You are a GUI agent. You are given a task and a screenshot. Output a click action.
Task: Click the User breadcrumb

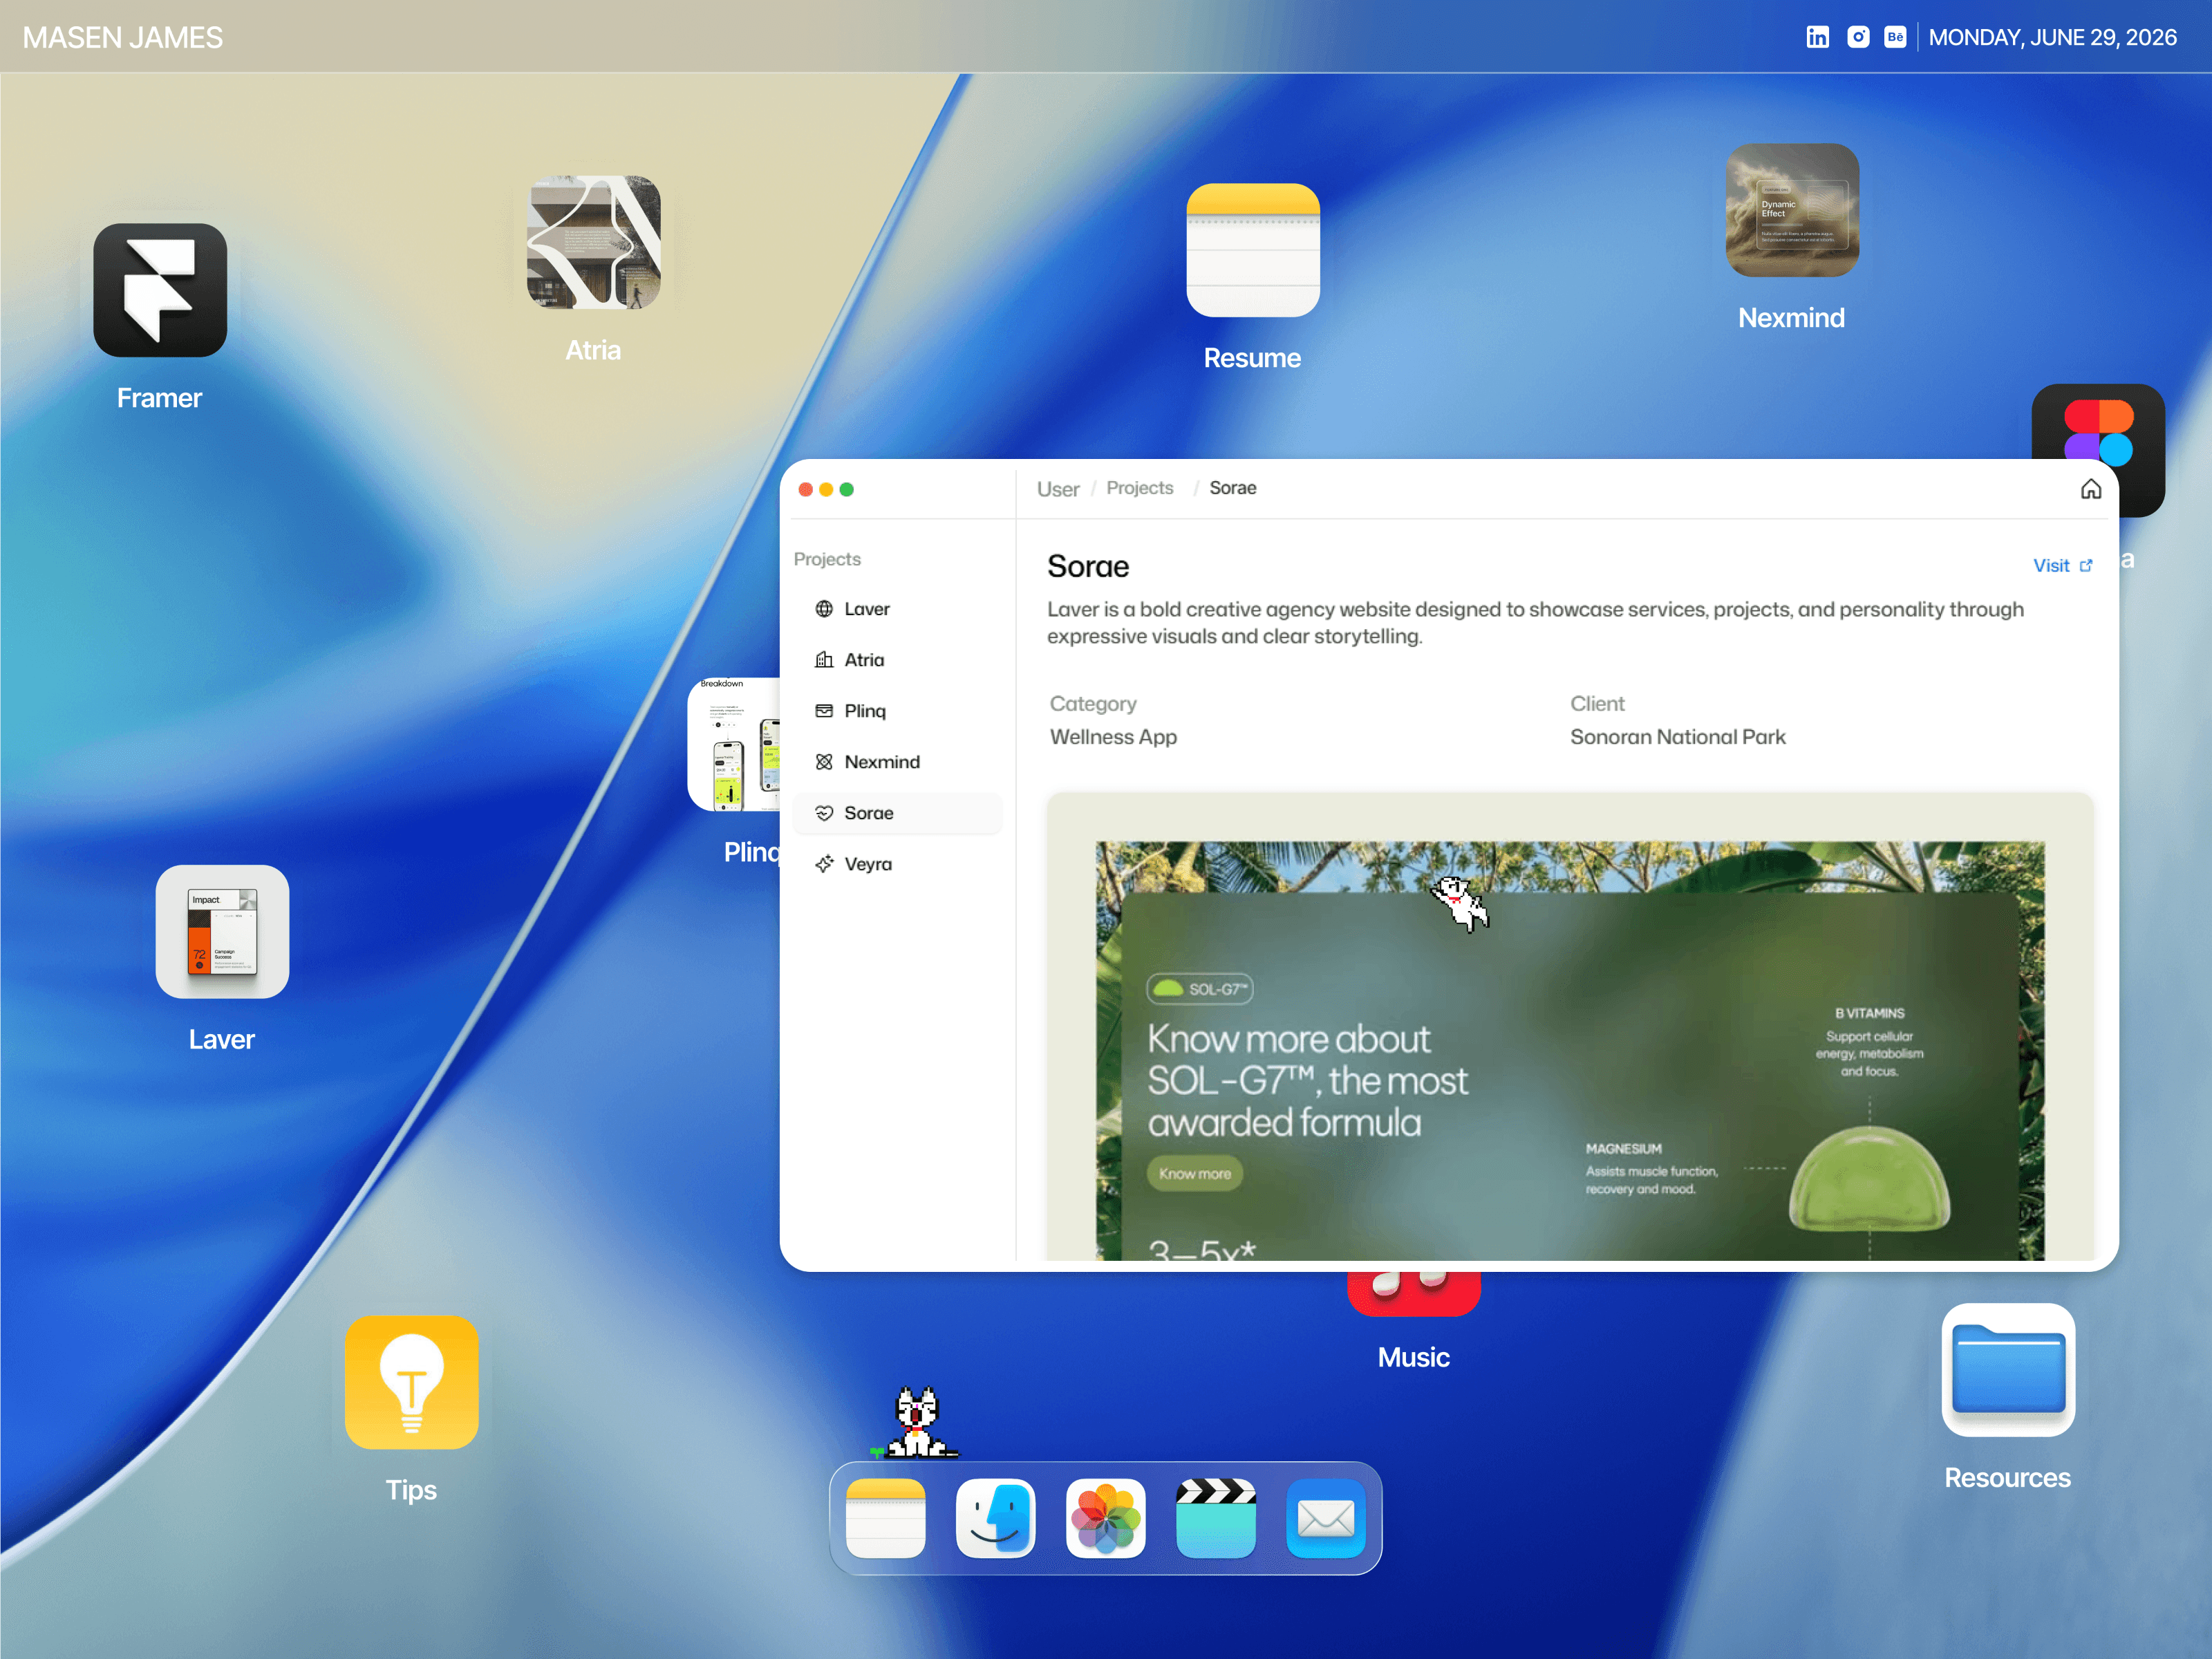[1058, 489]
